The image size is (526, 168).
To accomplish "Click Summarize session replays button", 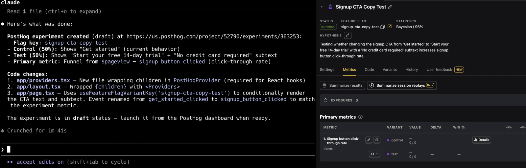I will 402,85.
